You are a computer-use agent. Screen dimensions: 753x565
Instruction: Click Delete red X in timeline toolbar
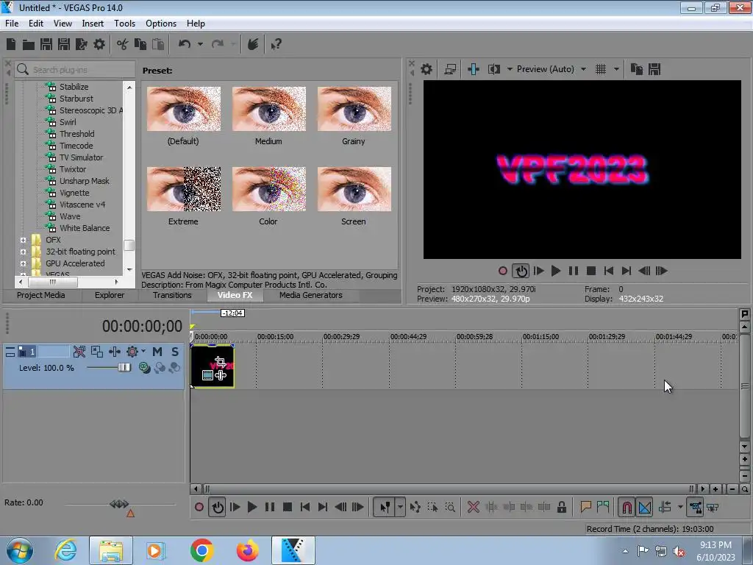point(473,508)
